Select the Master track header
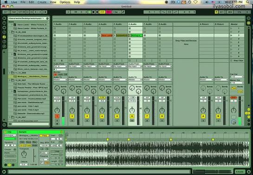This screenshot has width=253, height=175. (x=237, y=24)
